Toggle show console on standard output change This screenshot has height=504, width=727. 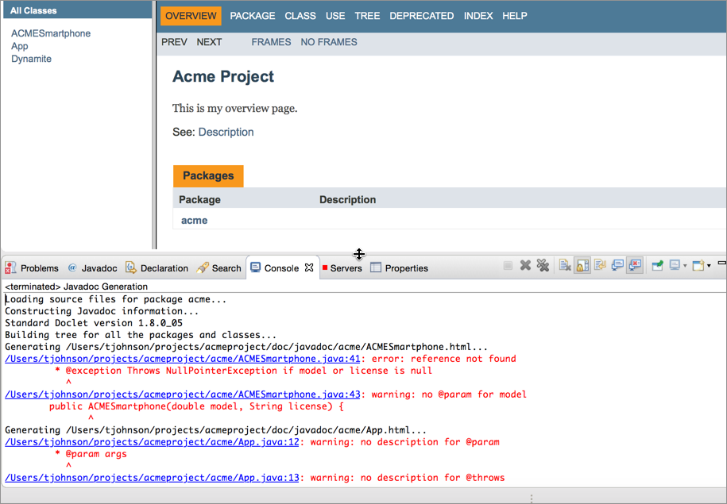click(617, 266)
